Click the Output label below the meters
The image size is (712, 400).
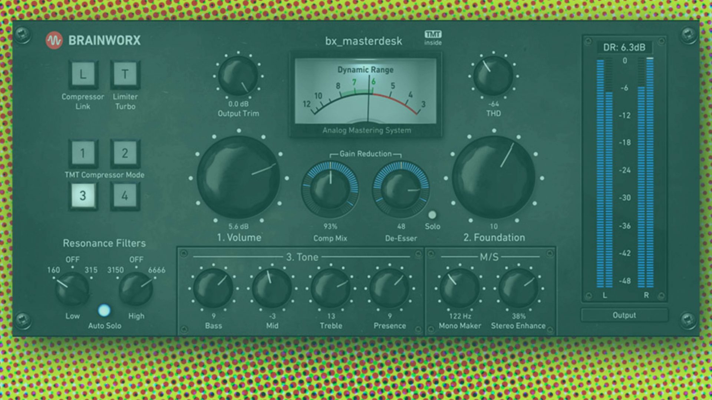click(x=624, y=315)
